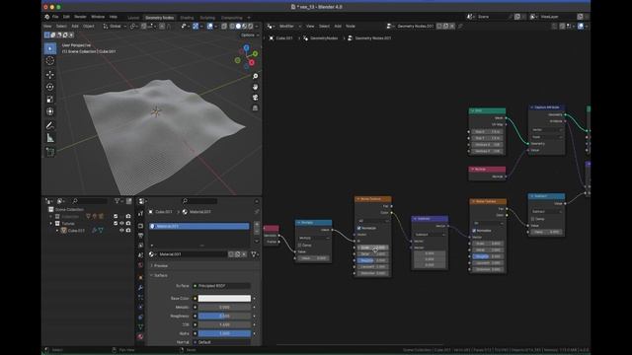Switch perspective/orthographic grid icon in viewport

(255, 107)
